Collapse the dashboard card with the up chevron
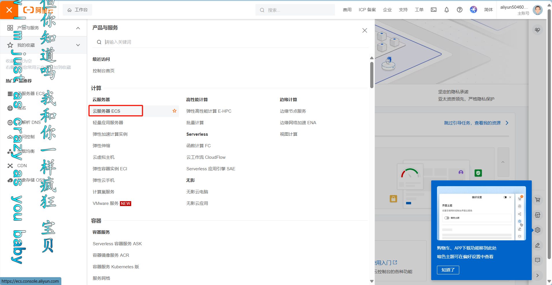This screenshot has width=552, height=285. [503, 162]
